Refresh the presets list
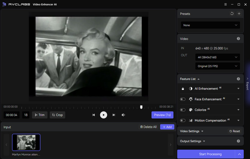250x159 pixels. click(x=232, y=13)
